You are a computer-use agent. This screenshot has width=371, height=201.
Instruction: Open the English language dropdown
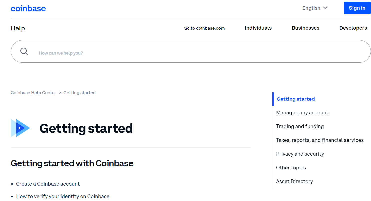pos(311,8)
